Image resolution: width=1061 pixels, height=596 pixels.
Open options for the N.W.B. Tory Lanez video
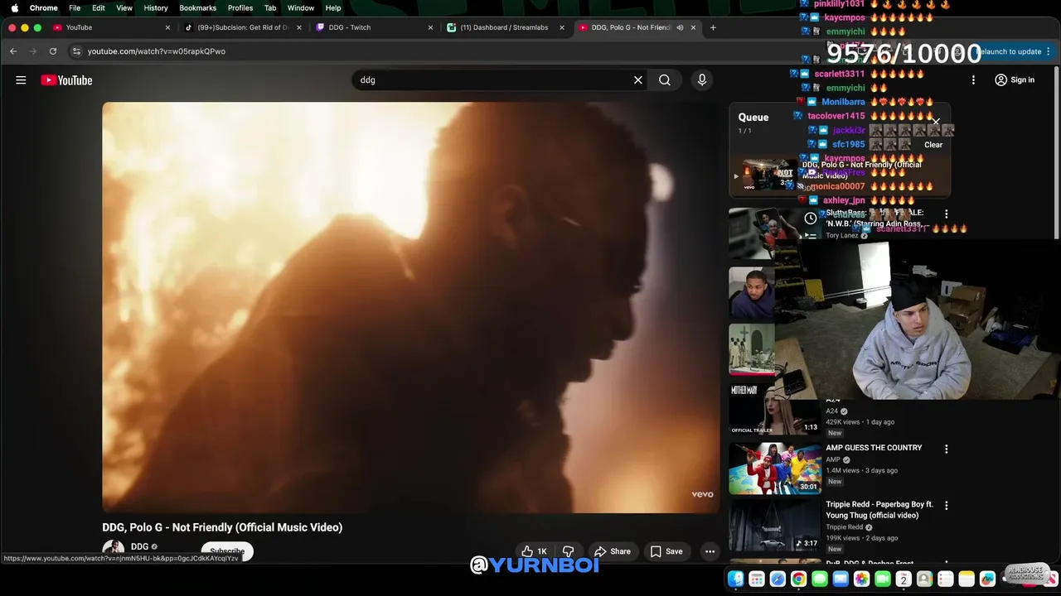click(946, 214)
